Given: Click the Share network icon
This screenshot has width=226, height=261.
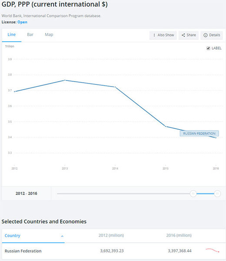Looking at the screenshot, I should (x=183, y=35).
